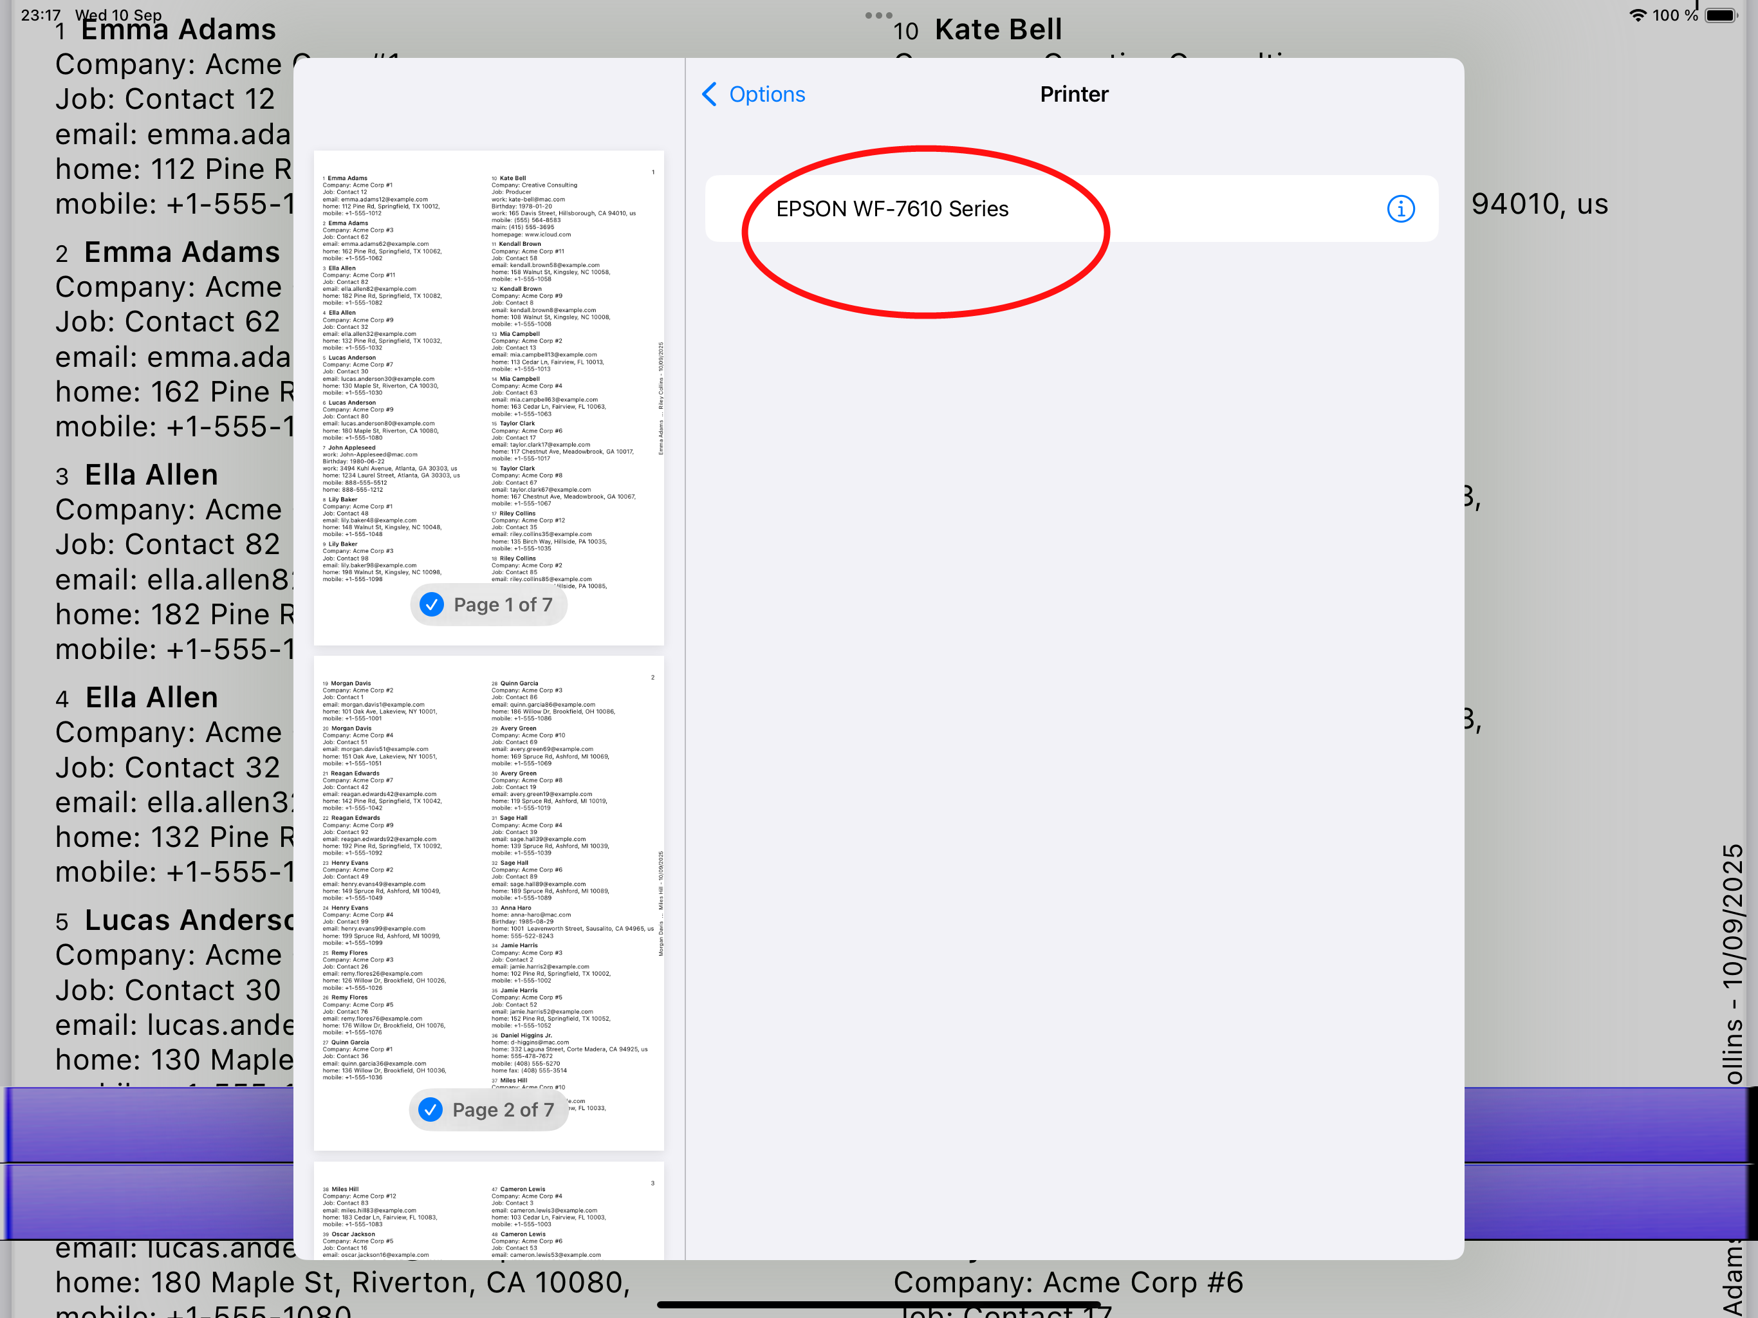Select the EPSON WF-7610 Series printer
This screenshot has height=1318, width=1758.
(1071, 209)
